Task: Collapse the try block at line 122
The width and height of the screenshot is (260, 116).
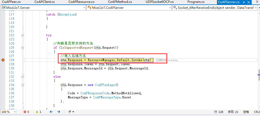Action: point(23,35)
